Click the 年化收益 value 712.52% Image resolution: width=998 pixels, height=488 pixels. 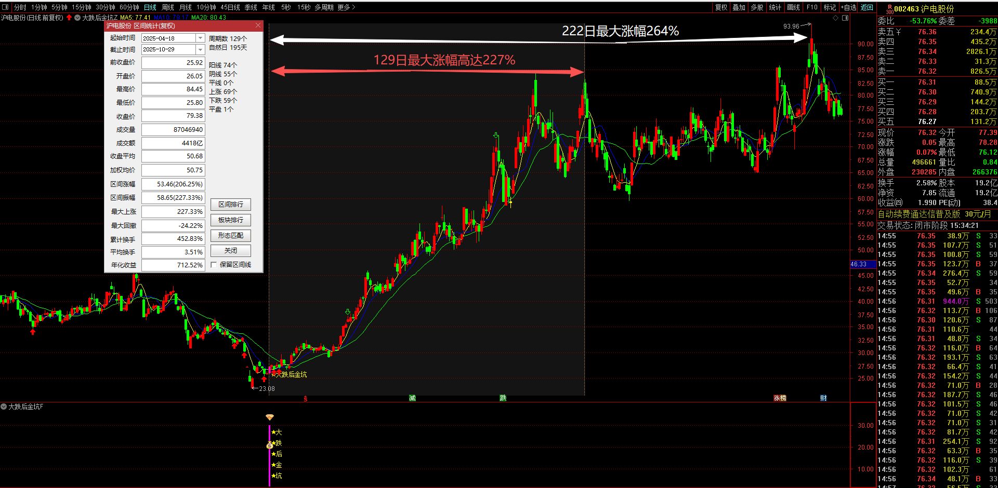173,265
